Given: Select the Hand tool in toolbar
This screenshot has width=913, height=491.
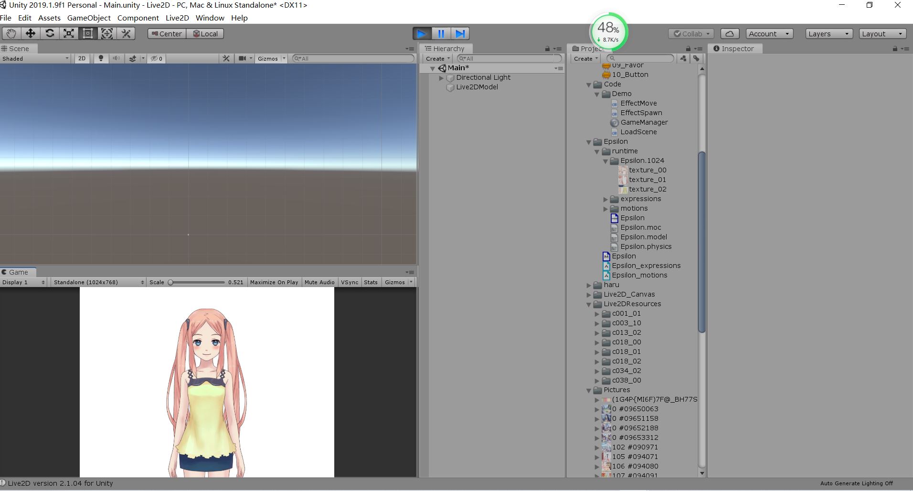Looking at the screenshot, I should [11, 33].
